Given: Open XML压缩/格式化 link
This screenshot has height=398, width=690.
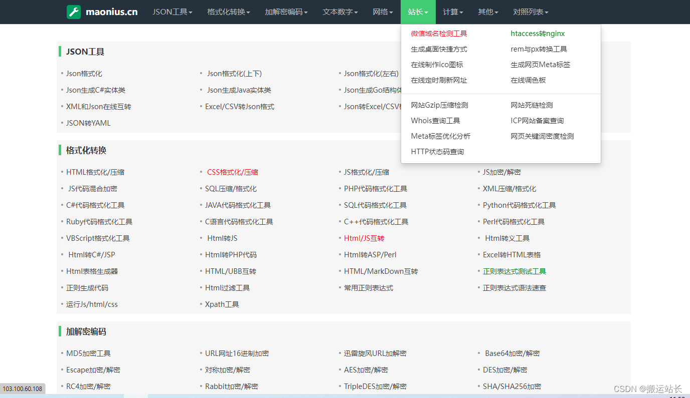Looking at the screenshot, I should [x=509, y=189].
